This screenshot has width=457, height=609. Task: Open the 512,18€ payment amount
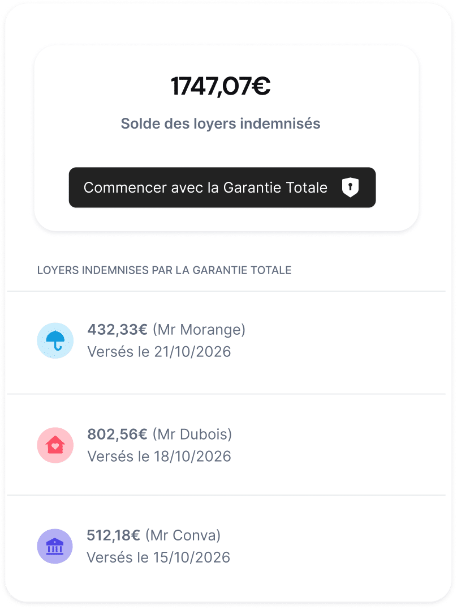113,535
